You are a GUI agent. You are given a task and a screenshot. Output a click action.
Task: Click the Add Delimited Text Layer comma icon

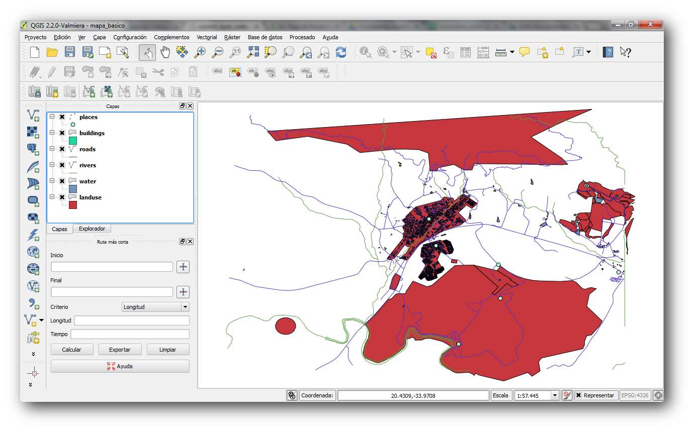(33, 303)
